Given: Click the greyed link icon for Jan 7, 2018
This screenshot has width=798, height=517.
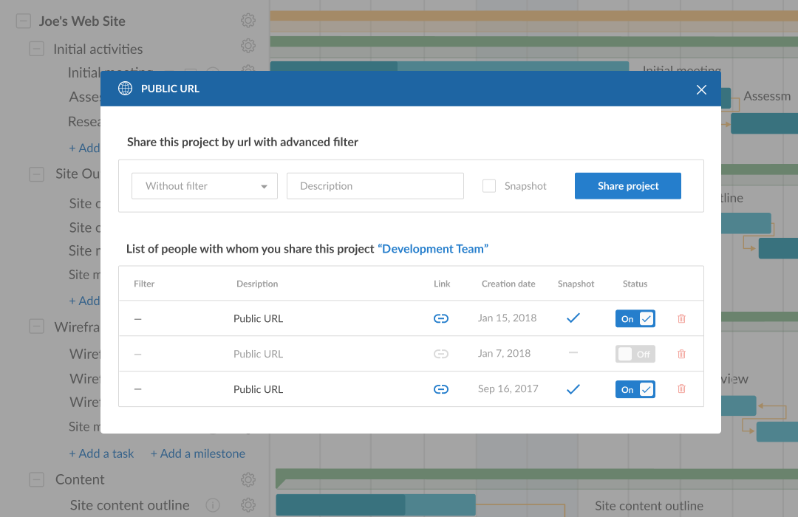Looking at the screenshot, I should [441, 354].
